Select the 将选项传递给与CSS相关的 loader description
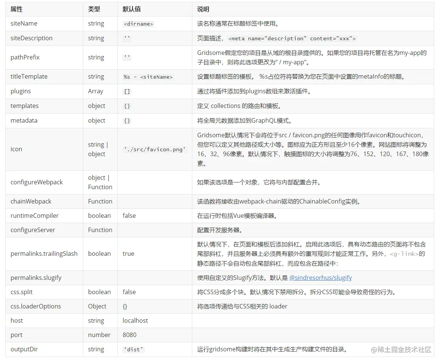 click(x=242, y=307)
